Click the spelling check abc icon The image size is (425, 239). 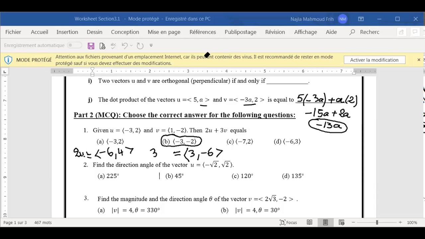pyautogui.click(x=113, y=46)
